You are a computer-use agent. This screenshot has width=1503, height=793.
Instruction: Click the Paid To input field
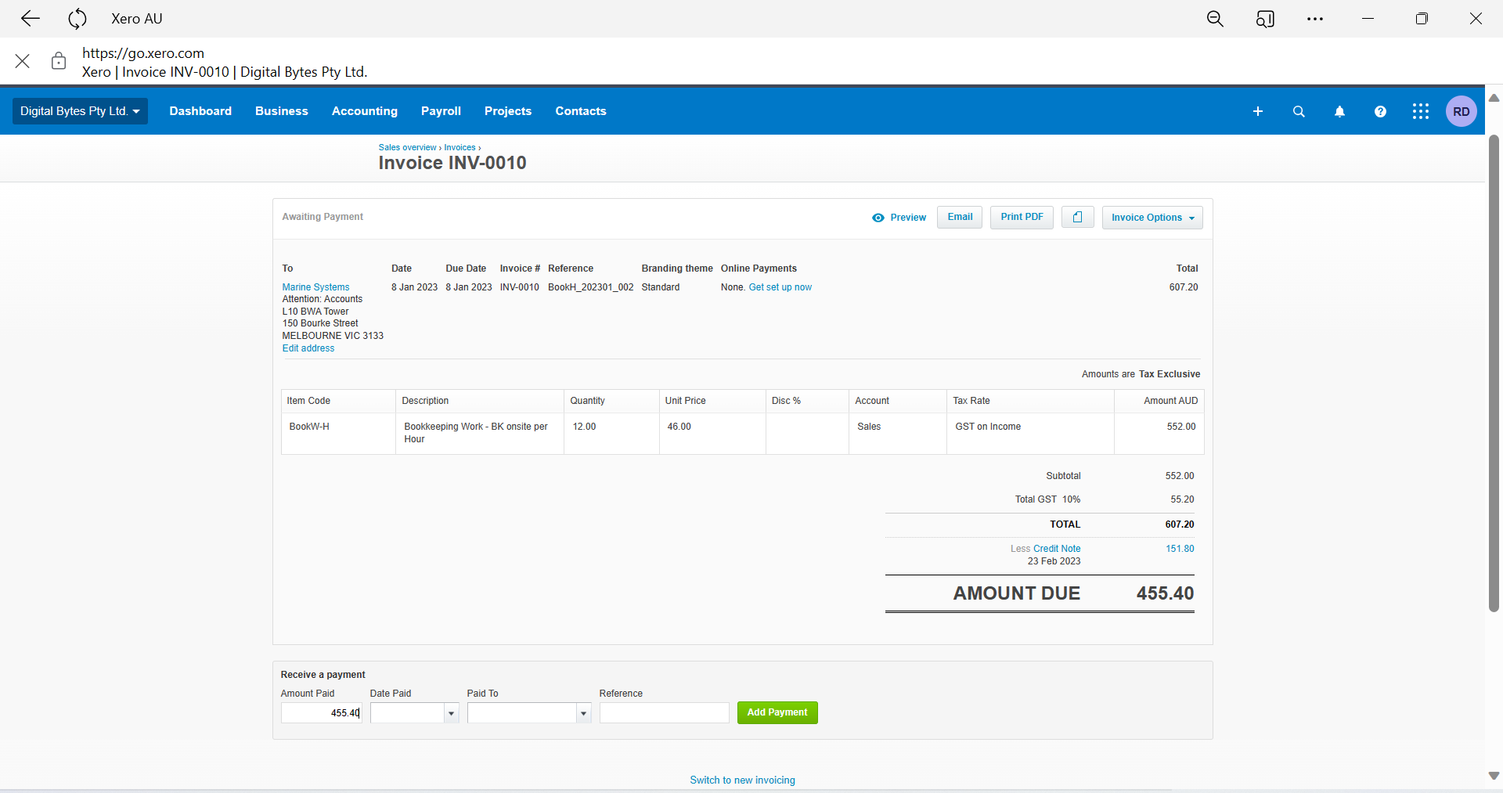pyautogui.click(x=522, y=713)
